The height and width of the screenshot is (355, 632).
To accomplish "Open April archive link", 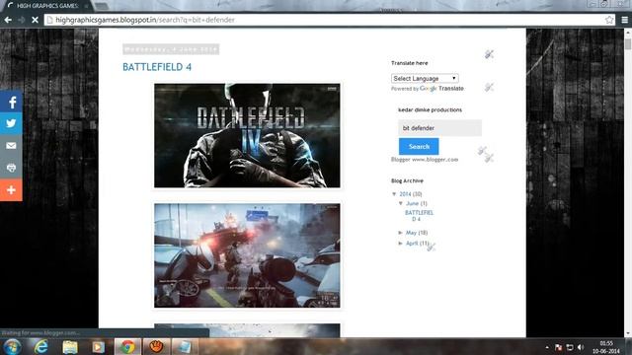I will [412, 244].
